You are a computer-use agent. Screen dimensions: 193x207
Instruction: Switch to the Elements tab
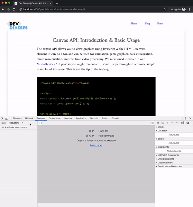coord(17,118)
